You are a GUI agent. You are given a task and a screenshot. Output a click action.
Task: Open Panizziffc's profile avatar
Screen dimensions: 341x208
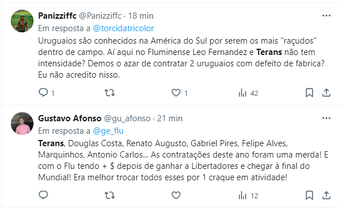[x=22, y=21]
